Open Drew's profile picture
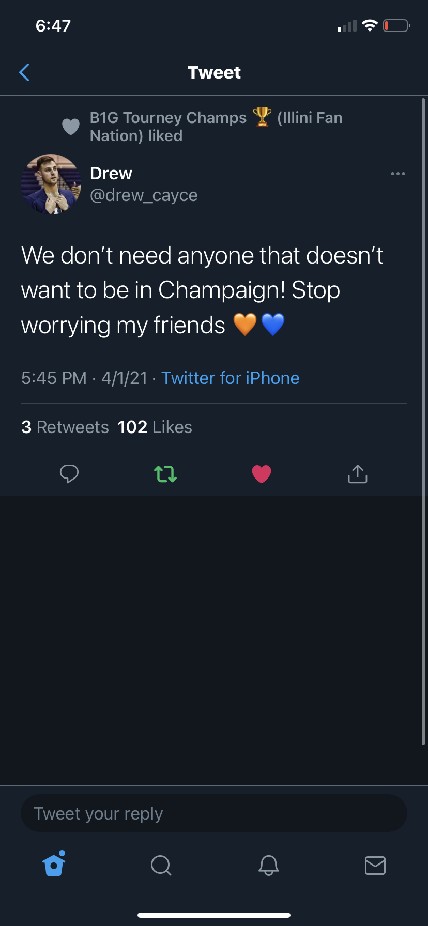This screenshot has height=926, width=428. coord(51,184)
